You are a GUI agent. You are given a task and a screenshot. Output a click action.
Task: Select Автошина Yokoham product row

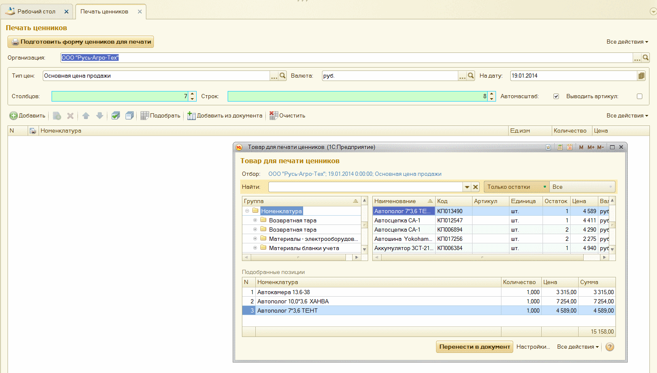(x=491, y=239)
